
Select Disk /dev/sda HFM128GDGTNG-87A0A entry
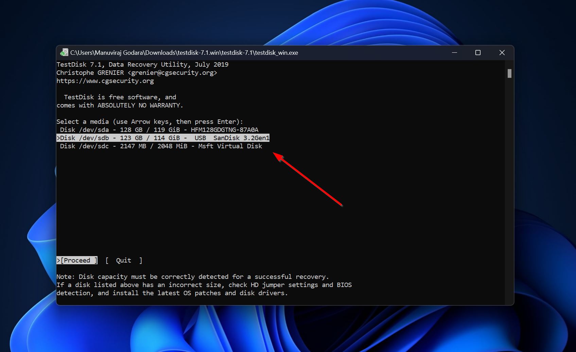159,130
